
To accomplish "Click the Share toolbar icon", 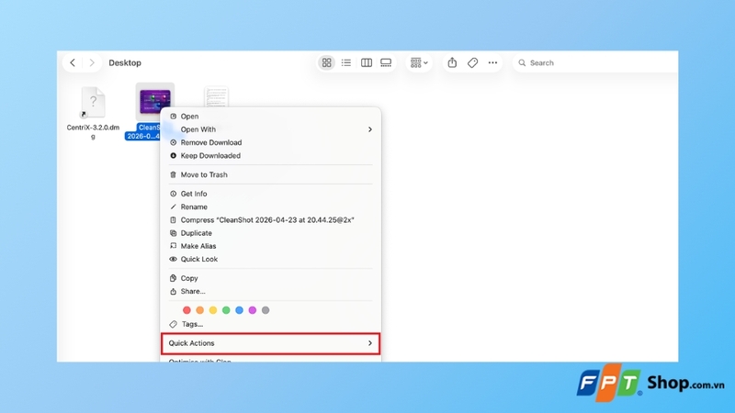I will pyautogui.click(x=452, y=62).
